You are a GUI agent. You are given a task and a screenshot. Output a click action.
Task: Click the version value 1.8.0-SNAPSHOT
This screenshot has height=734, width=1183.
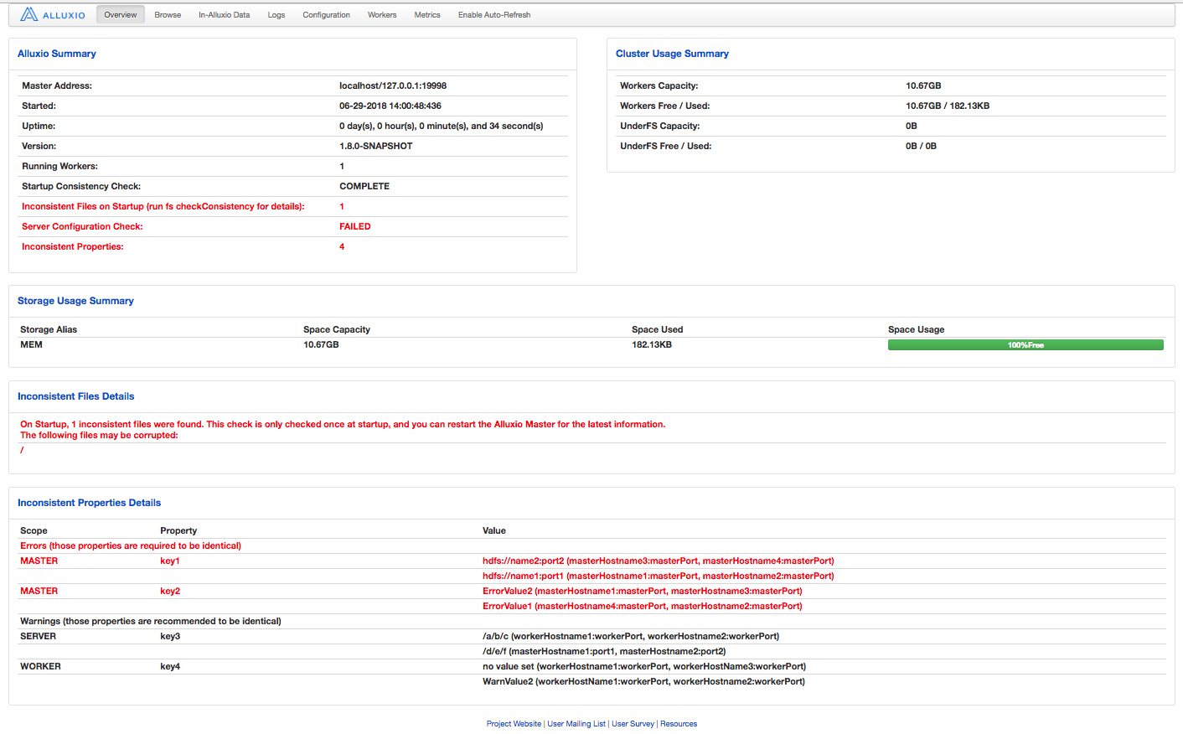[376, 146]
